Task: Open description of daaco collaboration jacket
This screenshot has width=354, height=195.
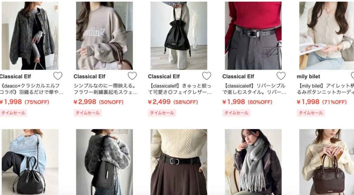Action: tap(31, 89)
